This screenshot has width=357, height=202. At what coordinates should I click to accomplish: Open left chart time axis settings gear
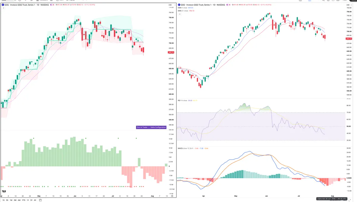172,196
